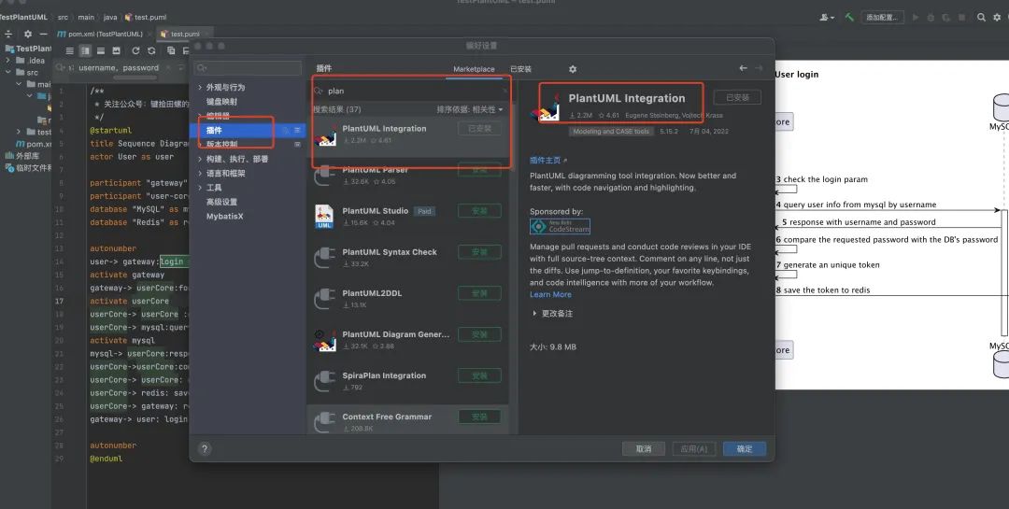The image size is (1009, 509).
Task: Select MybatisX in settings tree
Action: [x=224, y=217]
